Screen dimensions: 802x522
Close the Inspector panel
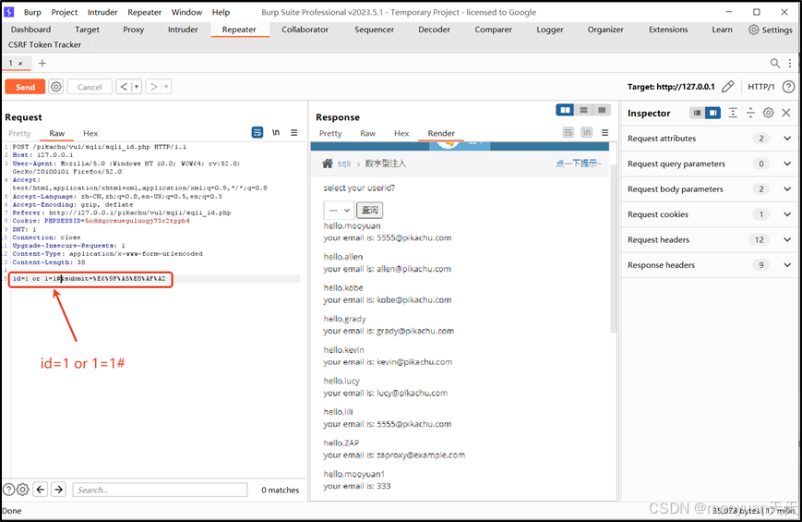point(786,113)
